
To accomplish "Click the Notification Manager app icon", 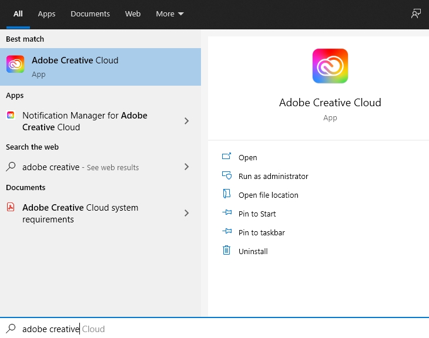I will click(11, 116).
